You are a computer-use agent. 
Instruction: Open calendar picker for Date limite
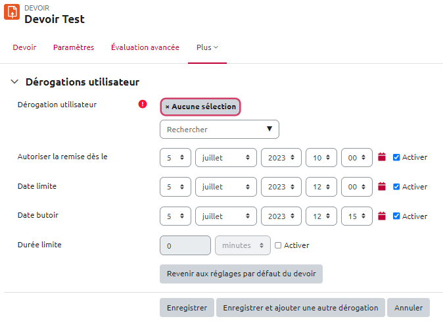381,187
